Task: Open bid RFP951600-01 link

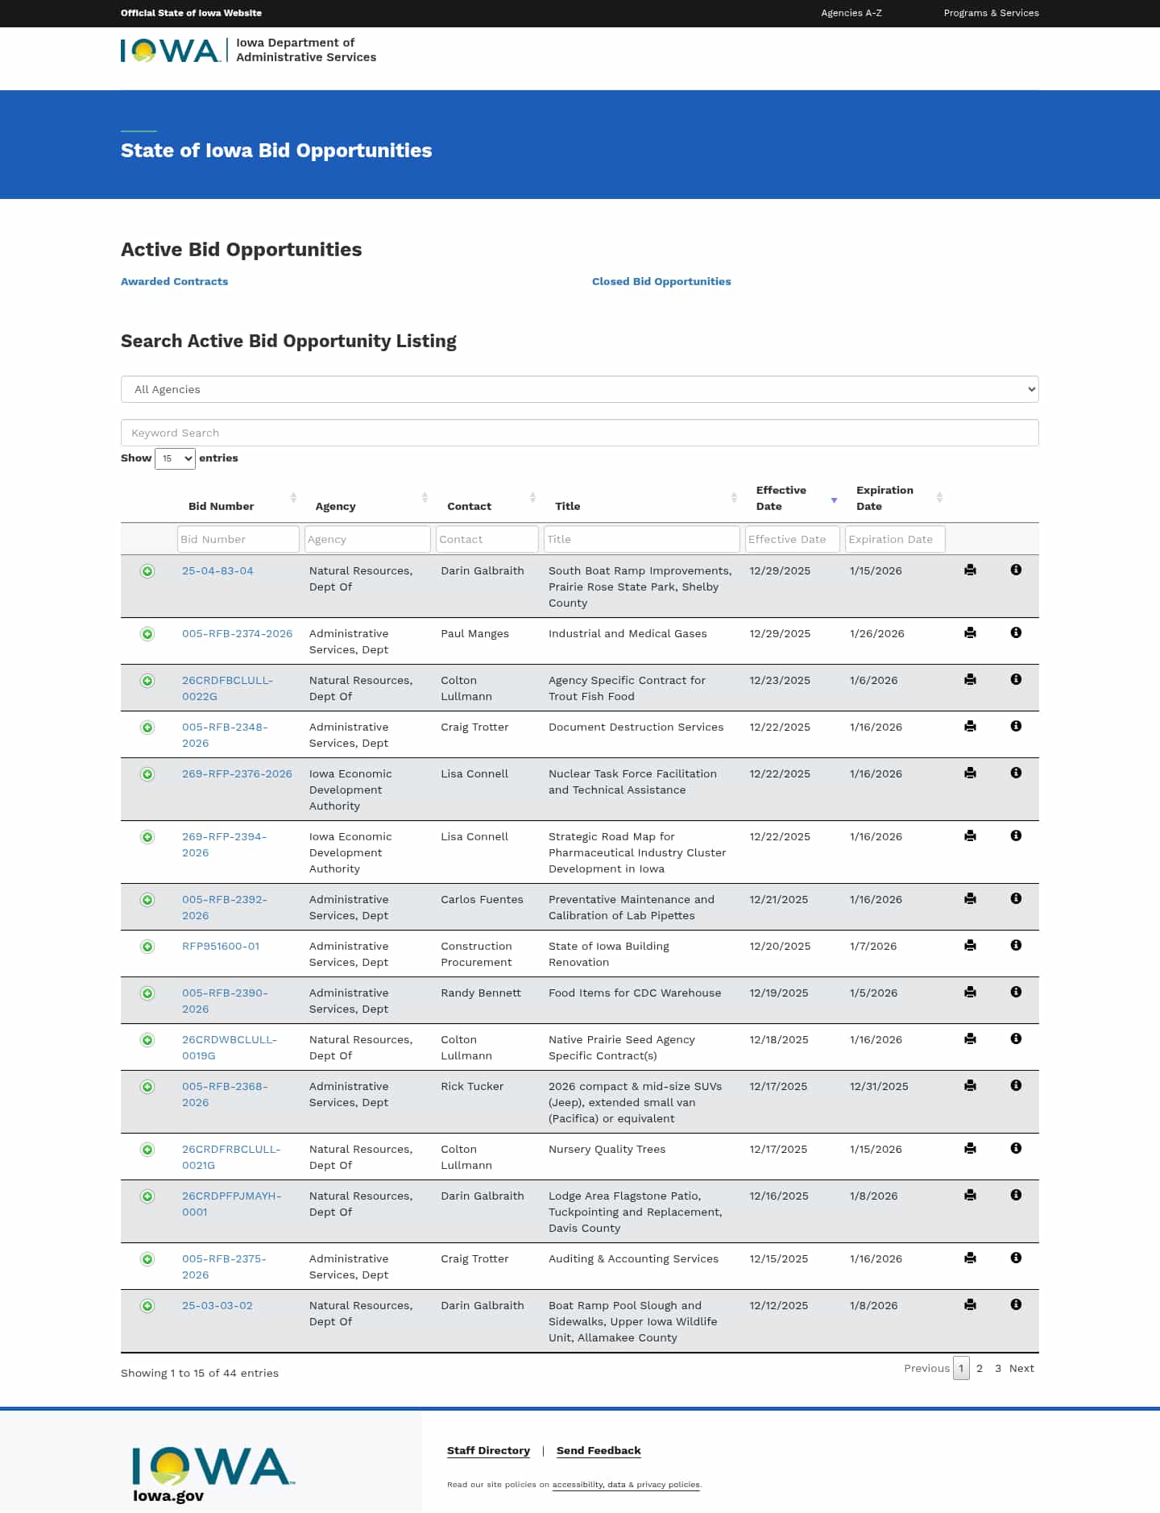Action: (221, 946)
